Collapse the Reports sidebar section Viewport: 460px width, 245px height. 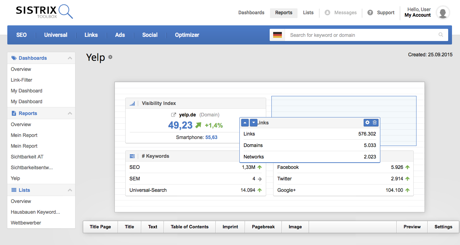(x=70, y=113)
